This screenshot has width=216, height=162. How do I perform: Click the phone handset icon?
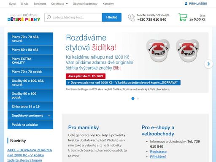tap(131, 18)
